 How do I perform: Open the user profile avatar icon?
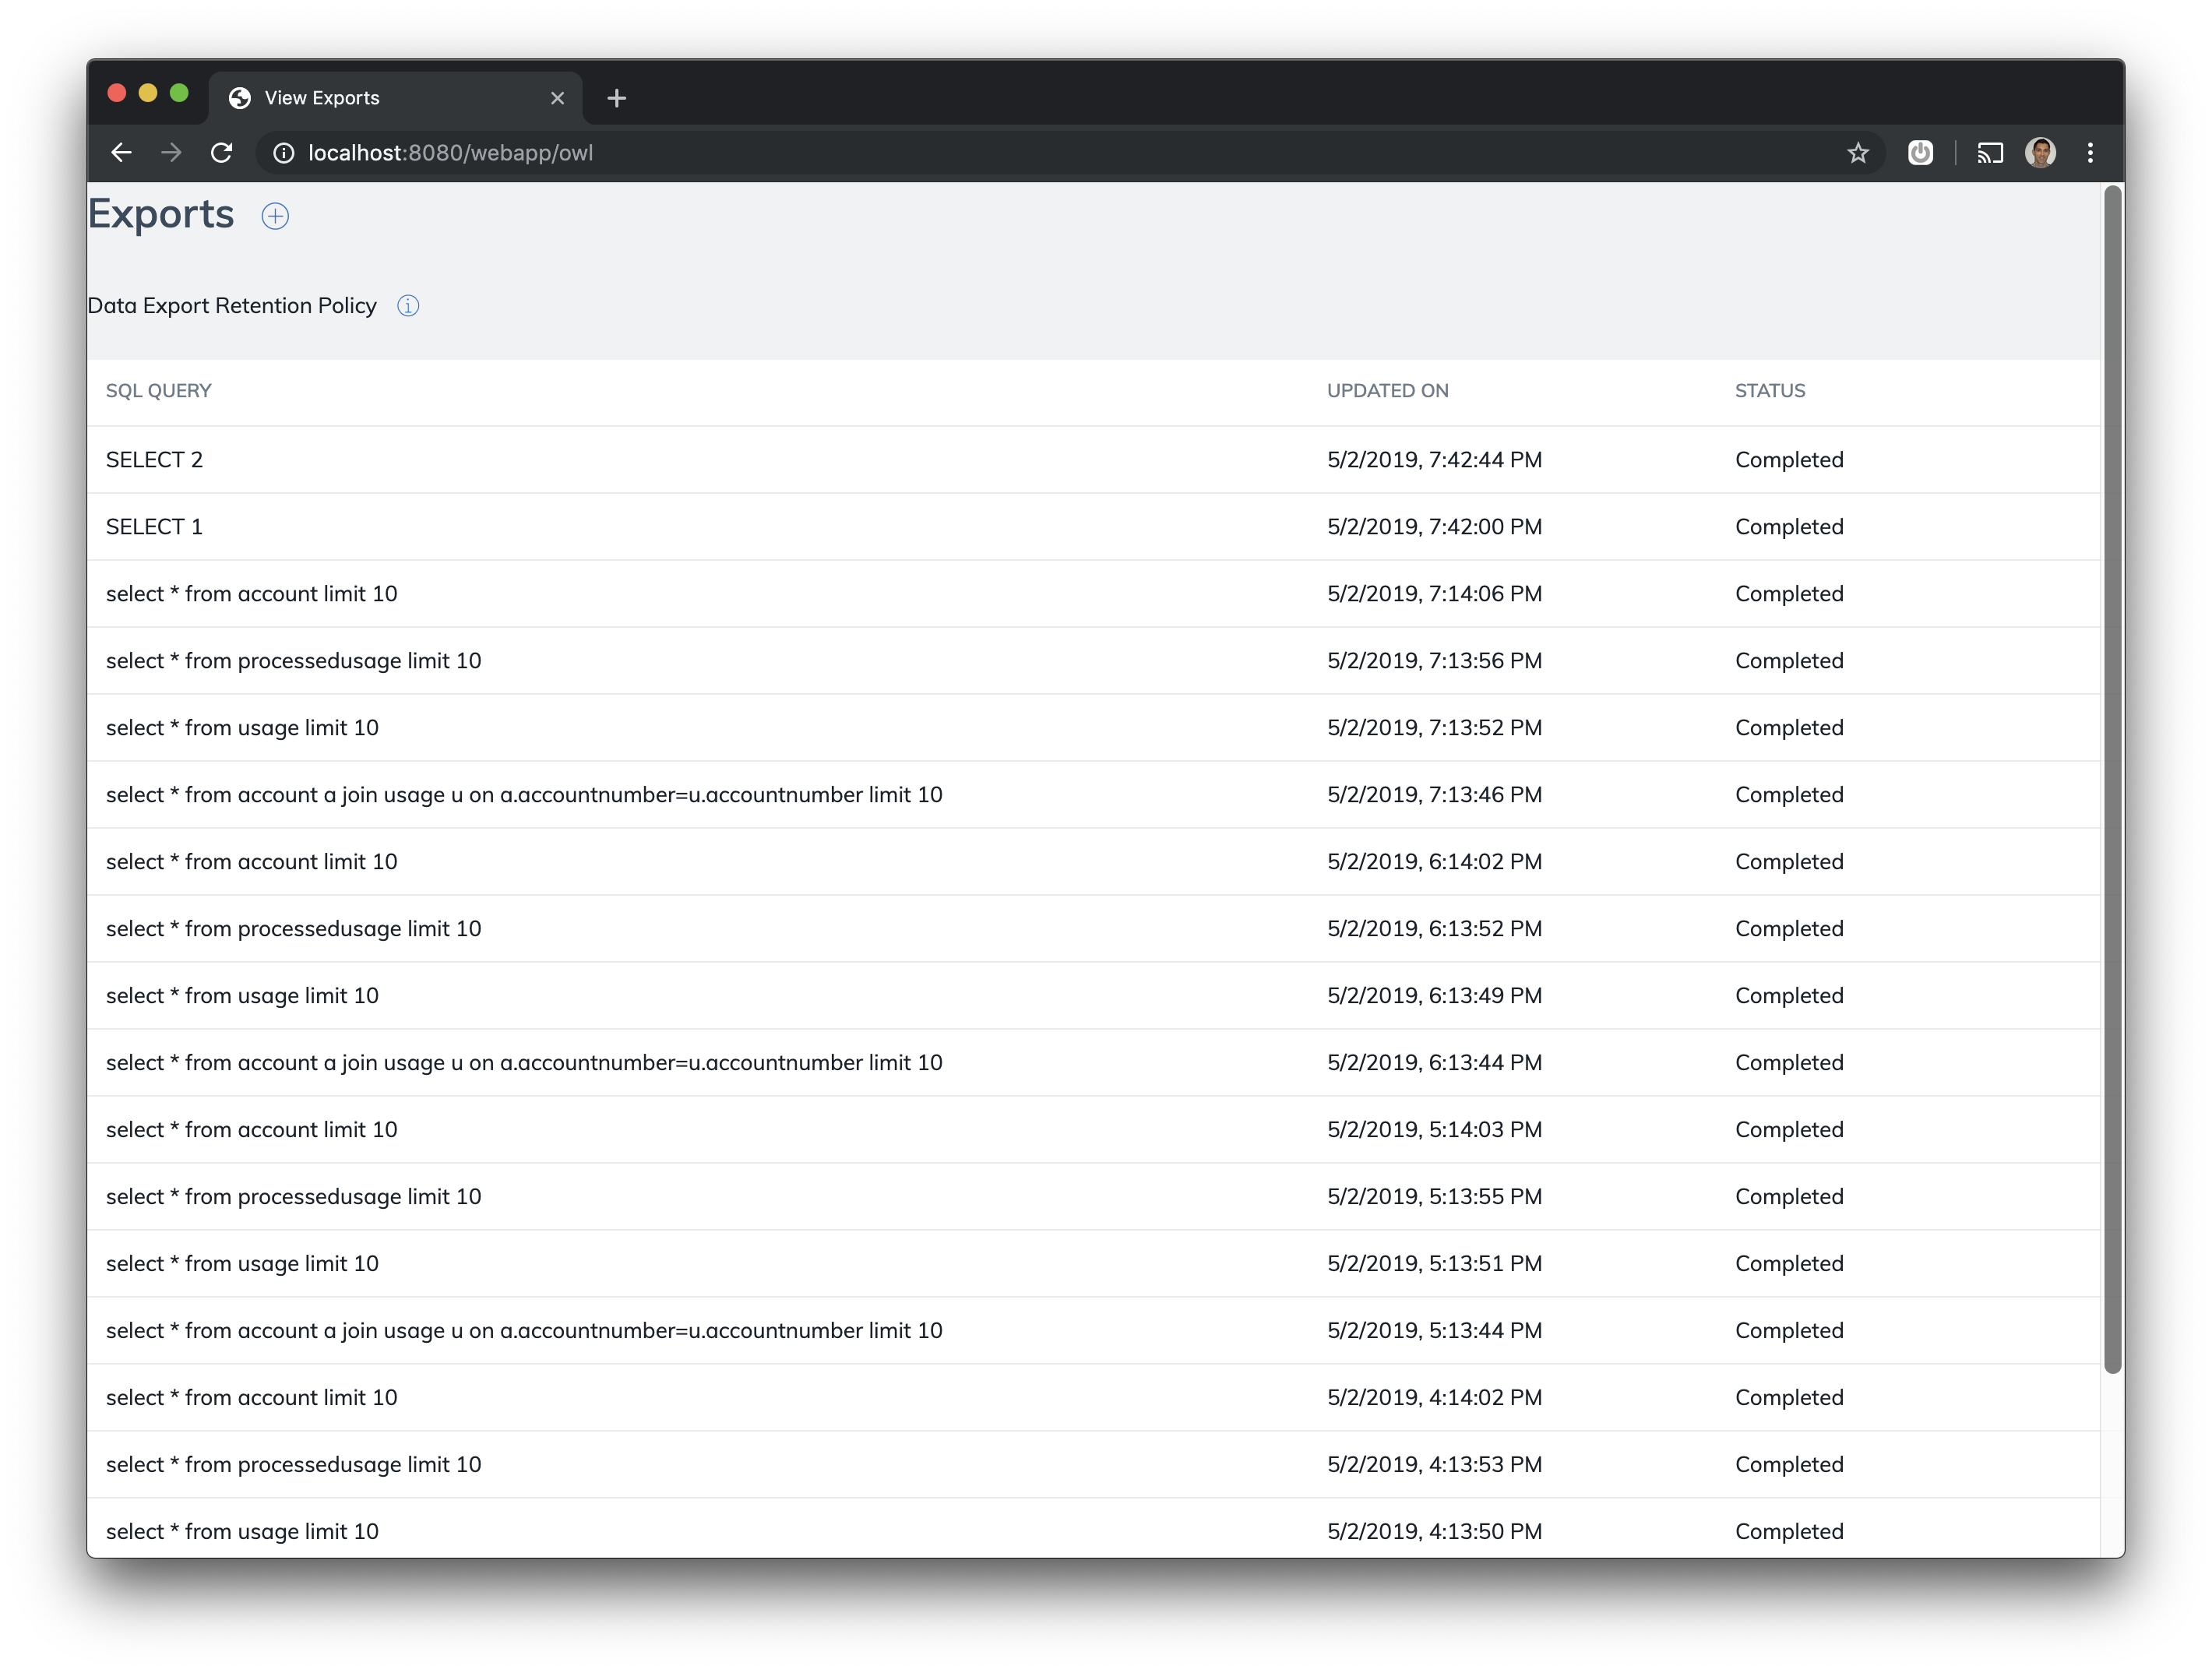click(x=2041, y=153)
